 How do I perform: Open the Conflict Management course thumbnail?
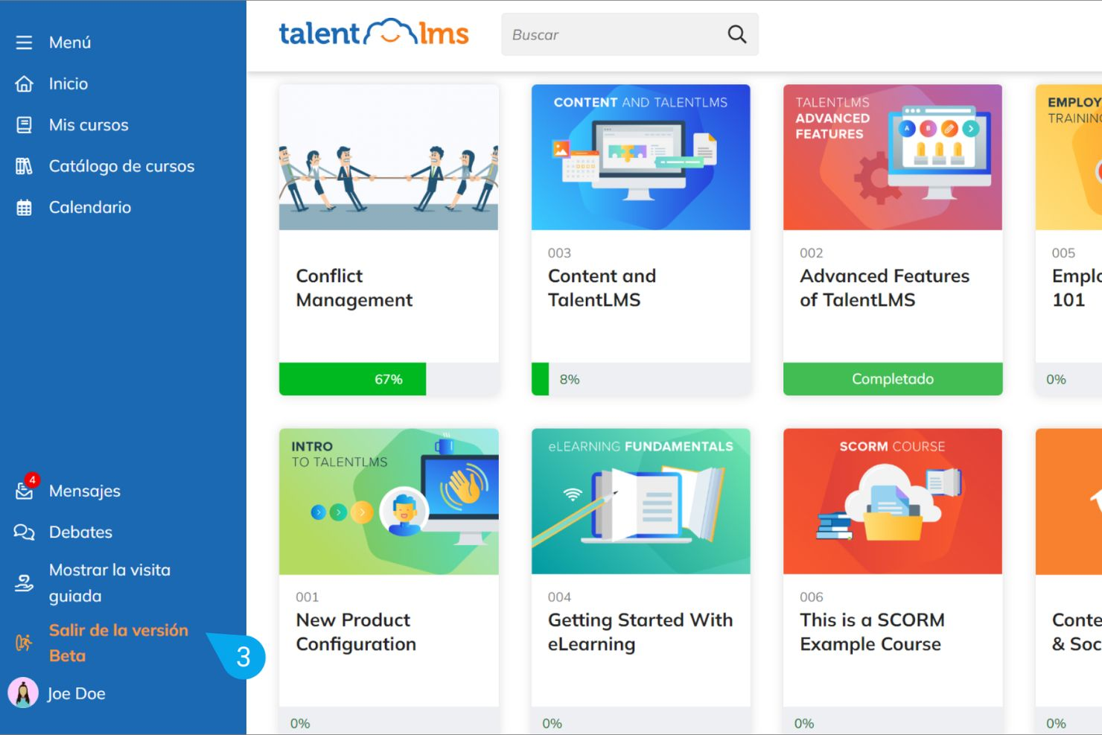coord(389,157)
